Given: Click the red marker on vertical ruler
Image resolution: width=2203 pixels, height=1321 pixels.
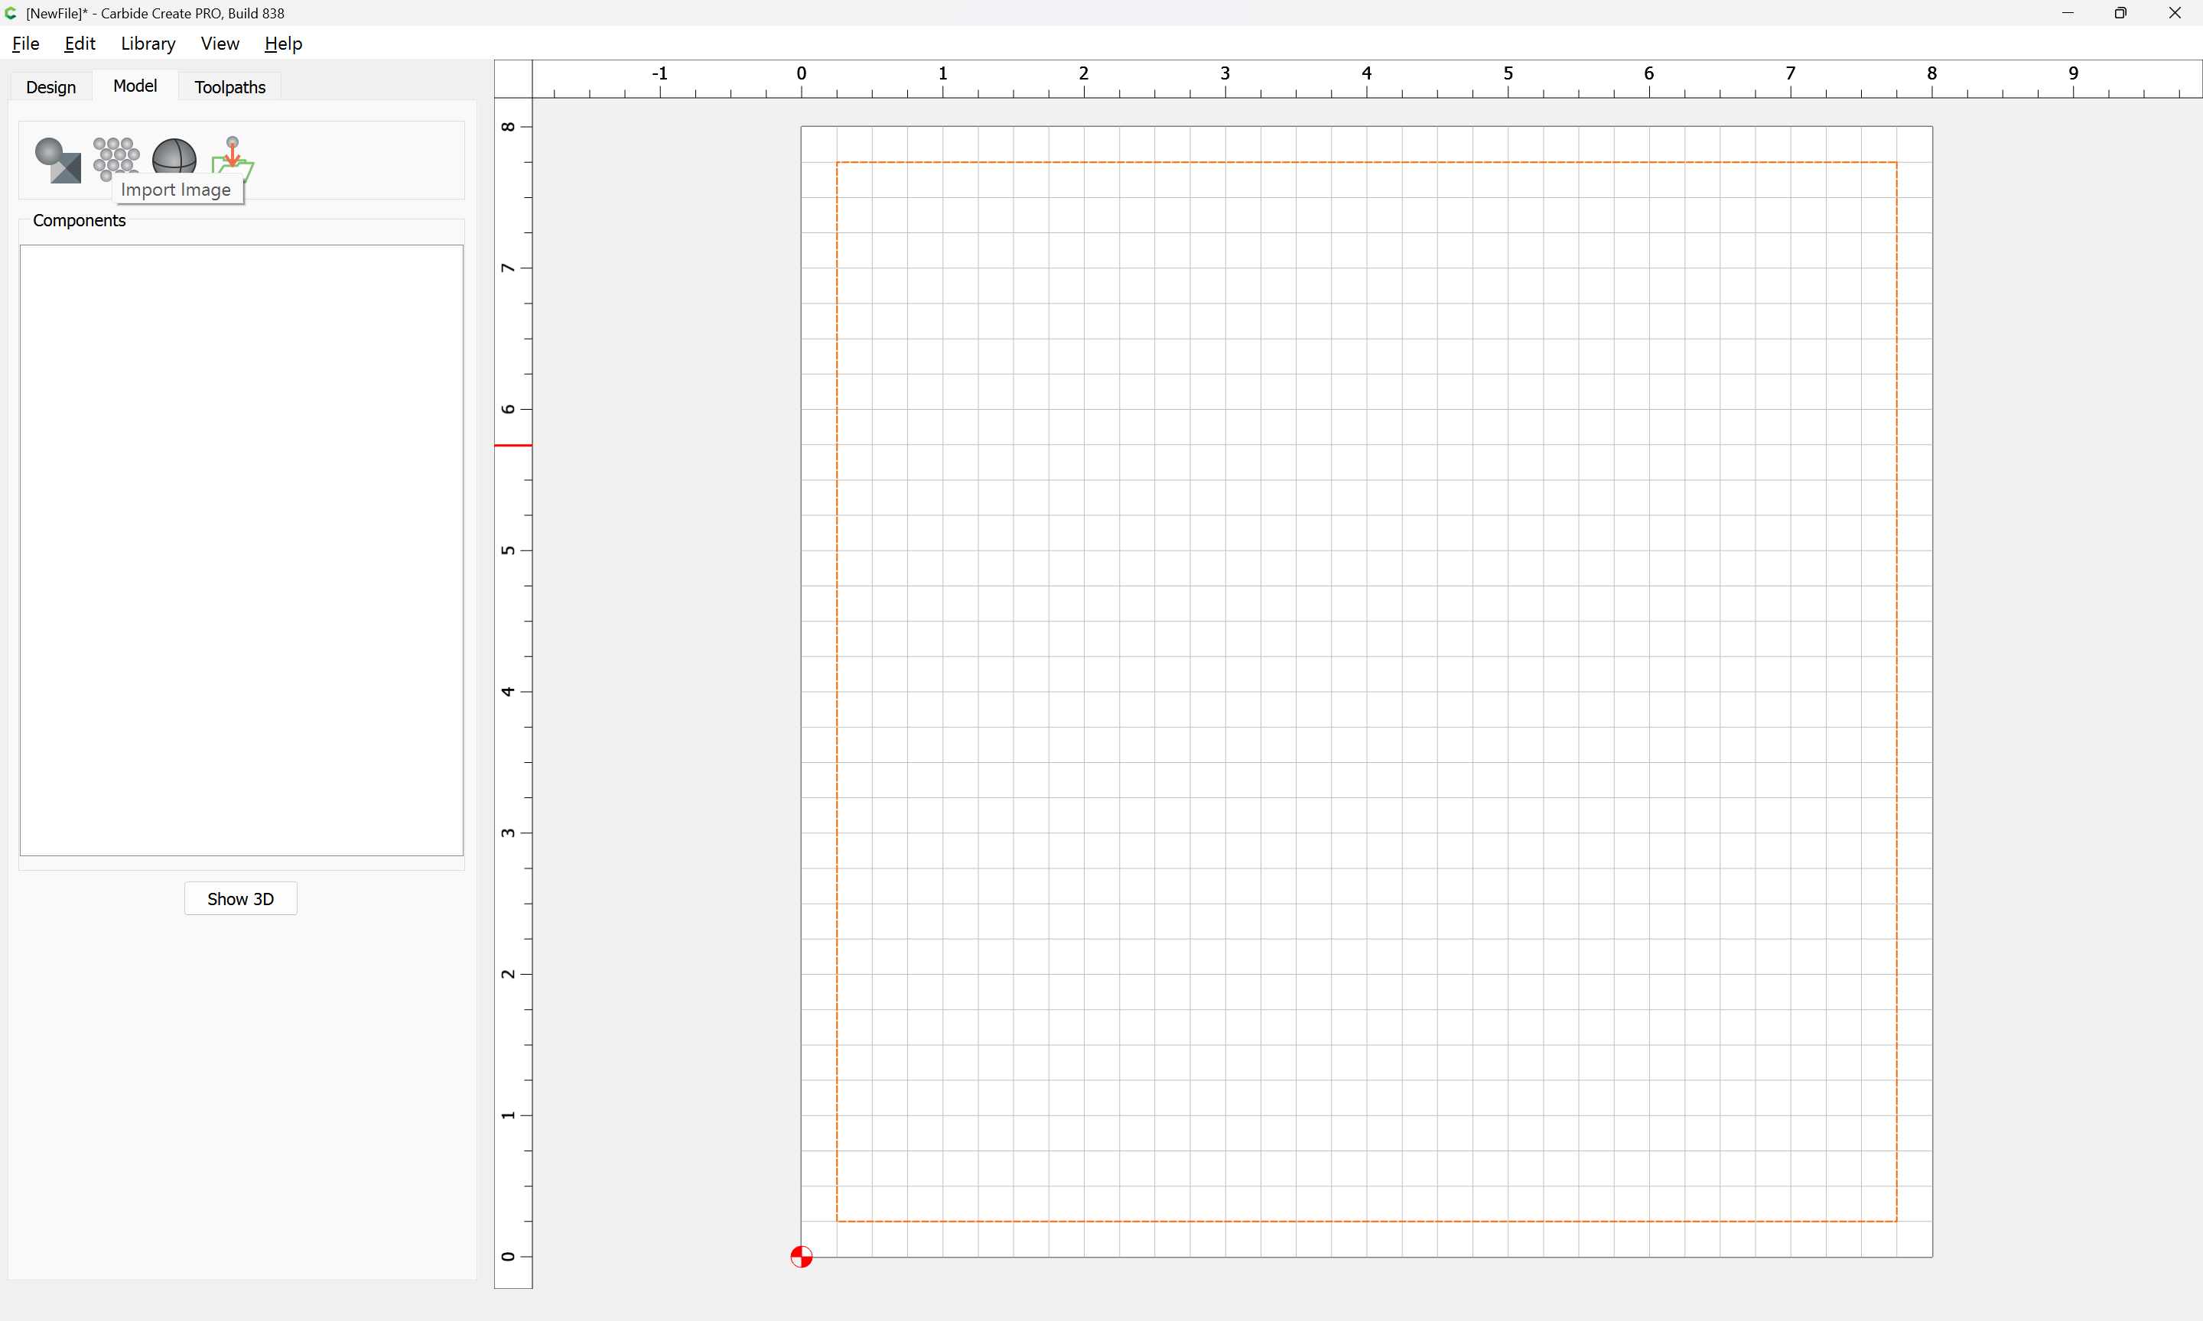Looking at the screenshot, I should [513, 445].
